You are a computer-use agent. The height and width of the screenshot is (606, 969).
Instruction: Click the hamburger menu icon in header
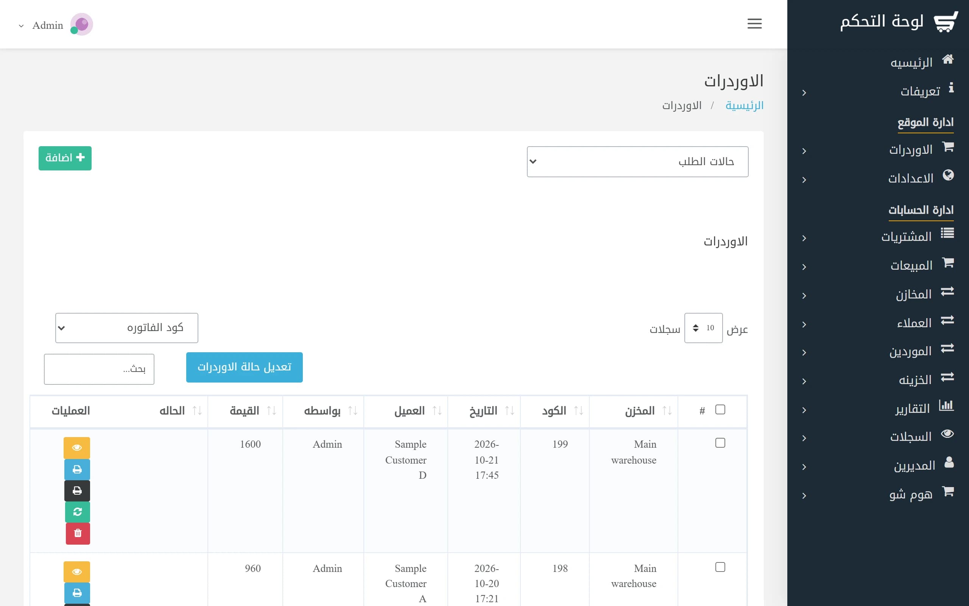click(x=754, y=23)
